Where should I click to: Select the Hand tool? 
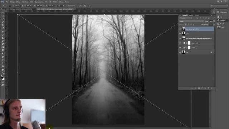pyautogui.click(x=3, y=70)
